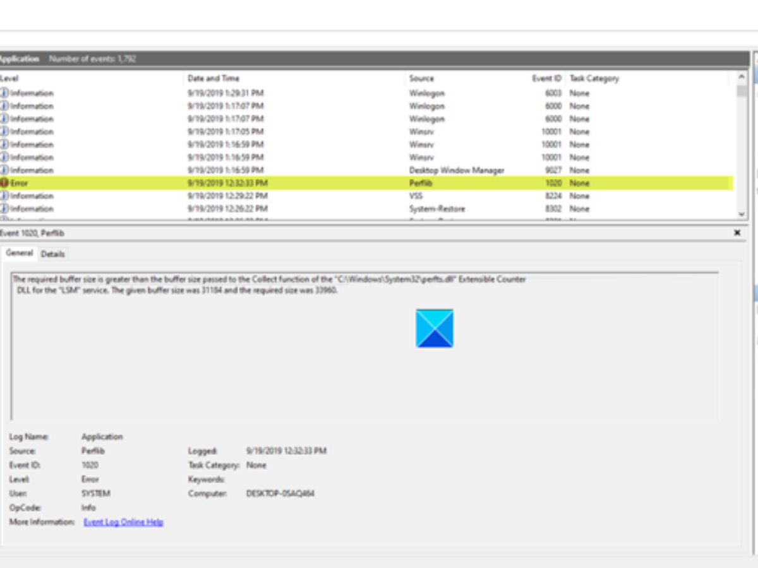
Task: Click '9/19/2019 12:32:33 PM' in the event list
Action: coord(227,183)
